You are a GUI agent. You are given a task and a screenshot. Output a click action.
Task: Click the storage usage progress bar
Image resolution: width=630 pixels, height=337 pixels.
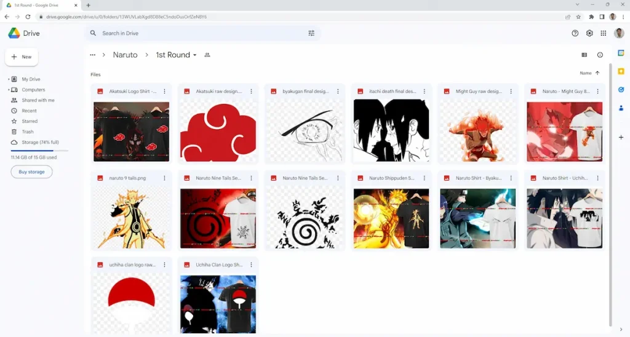click(39, 151)
